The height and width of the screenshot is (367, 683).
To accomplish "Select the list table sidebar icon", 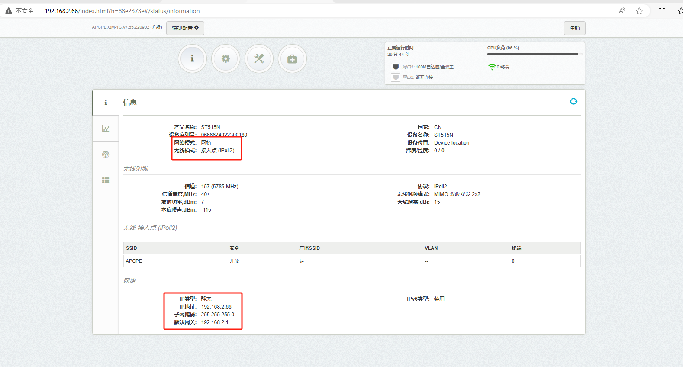I will 106,180.
